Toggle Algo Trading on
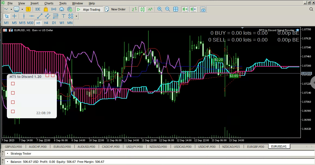The width and height of the screenshot is (315, 165). [89, 10]
